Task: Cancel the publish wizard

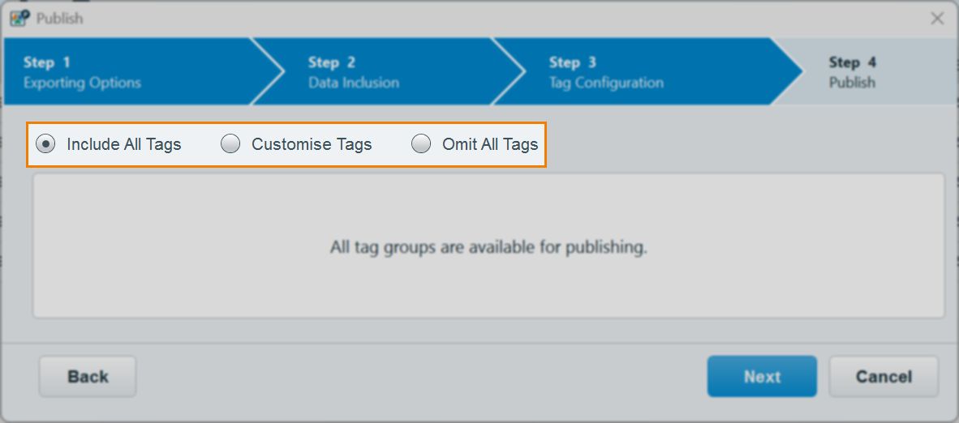Action: pos(884,377)
